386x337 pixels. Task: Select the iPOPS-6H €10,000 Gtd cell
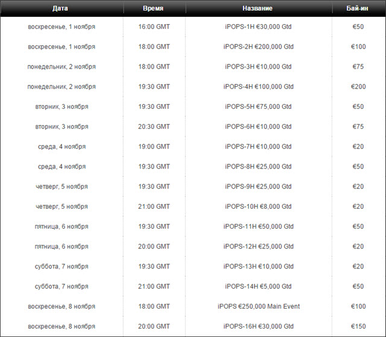[258, 126]
